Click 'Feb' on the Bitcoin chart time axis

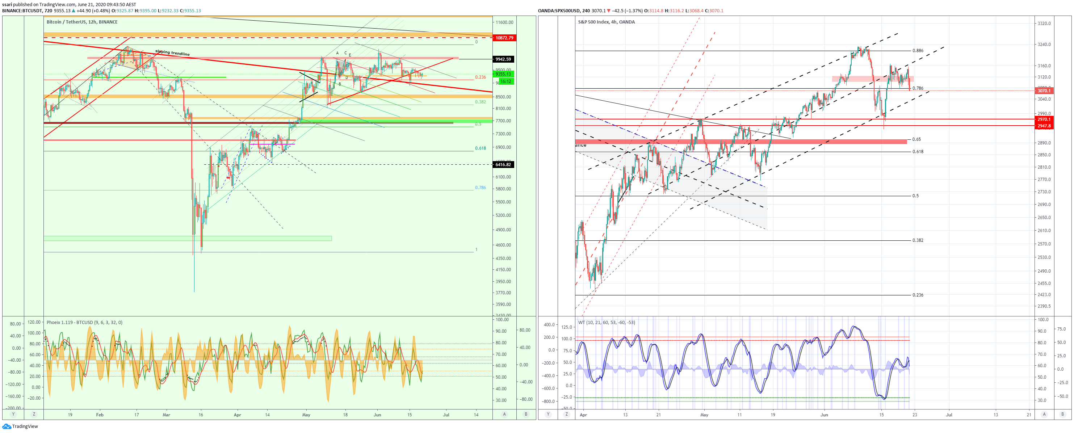click(100, 415)
